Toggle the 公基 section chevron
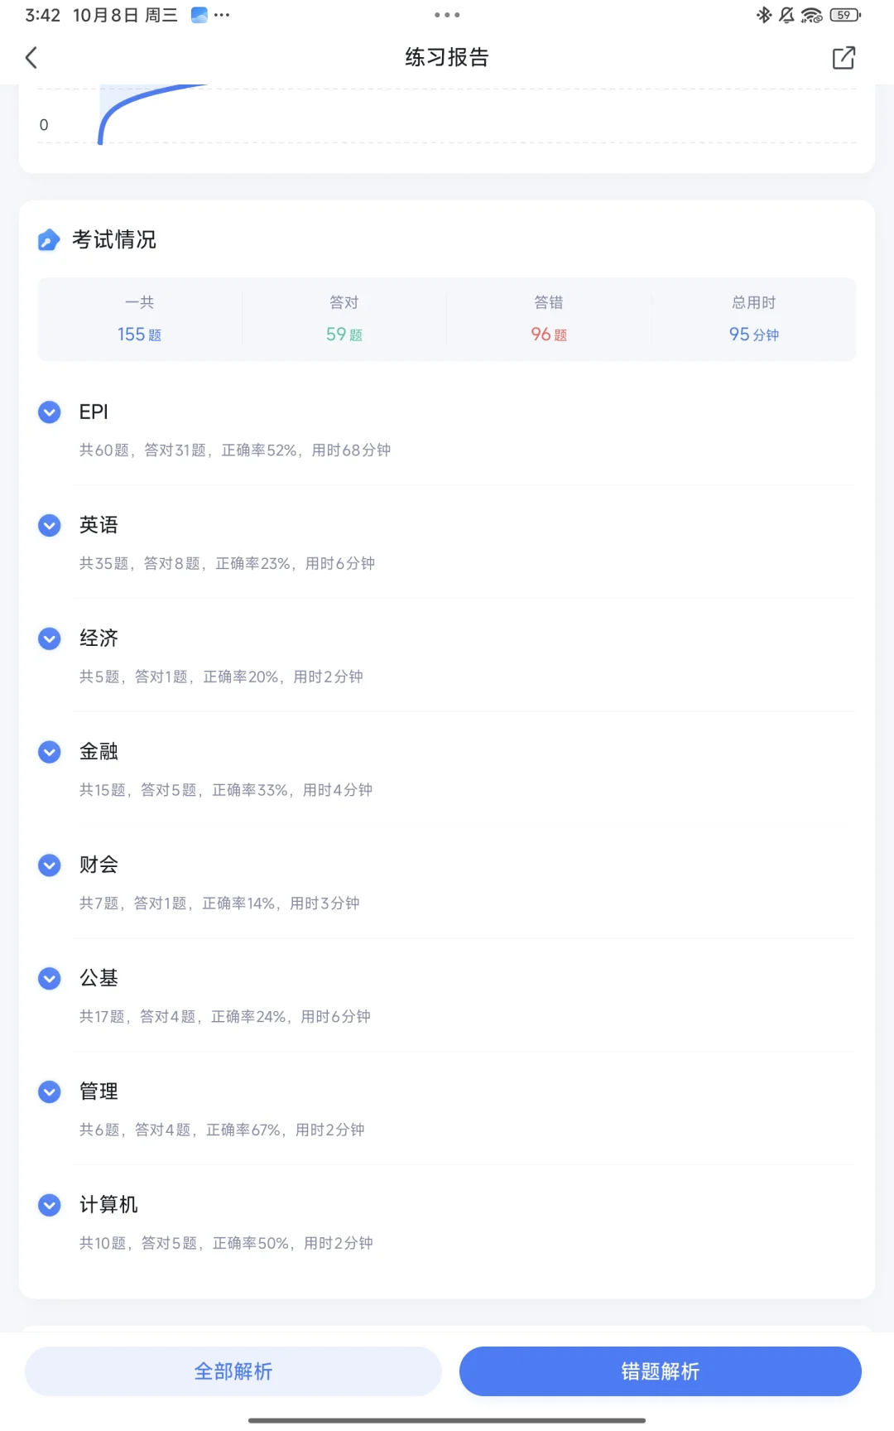This screenshot has height=1431, width=894. (x=50, y=979)
